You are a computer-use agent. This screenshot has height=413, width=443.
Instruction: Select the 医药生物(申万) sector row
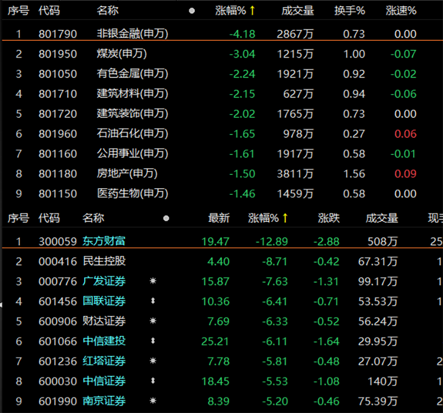221,194
